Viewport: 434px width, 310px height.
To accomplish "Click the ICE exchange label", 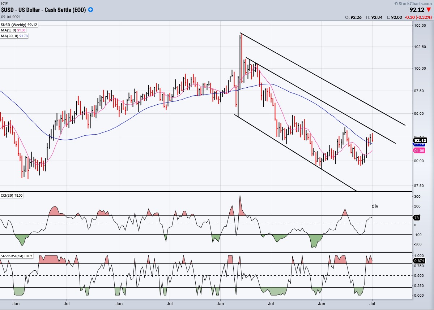I will (x=5, y=3).
